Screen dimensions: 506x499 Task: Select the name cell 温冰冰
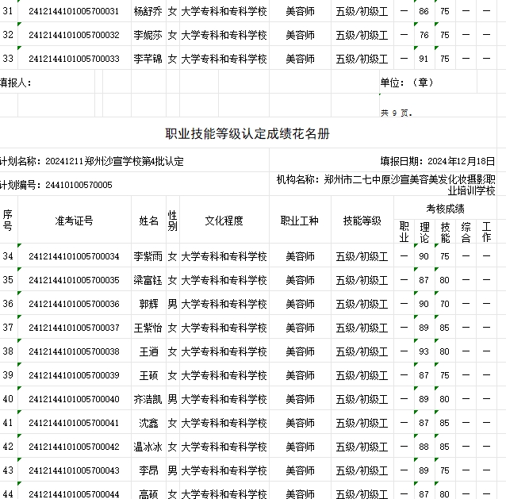[x=148, y=447]
